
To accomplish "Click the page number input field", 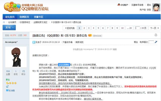I will (x=137, y=28).
